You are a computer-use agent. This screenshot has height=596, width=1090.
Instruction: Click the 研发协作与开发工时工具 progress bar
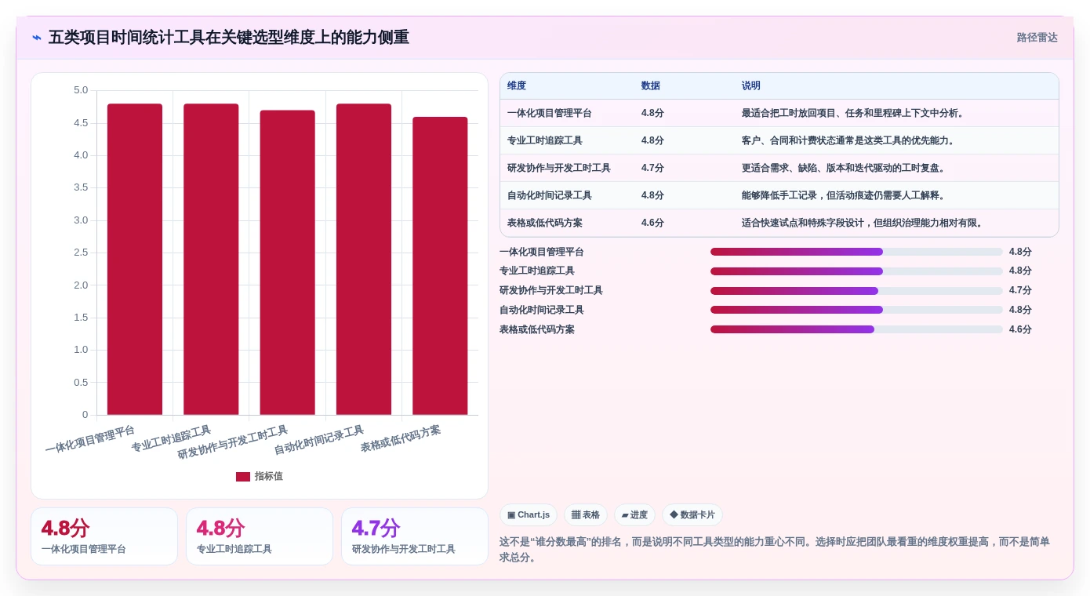856,291
